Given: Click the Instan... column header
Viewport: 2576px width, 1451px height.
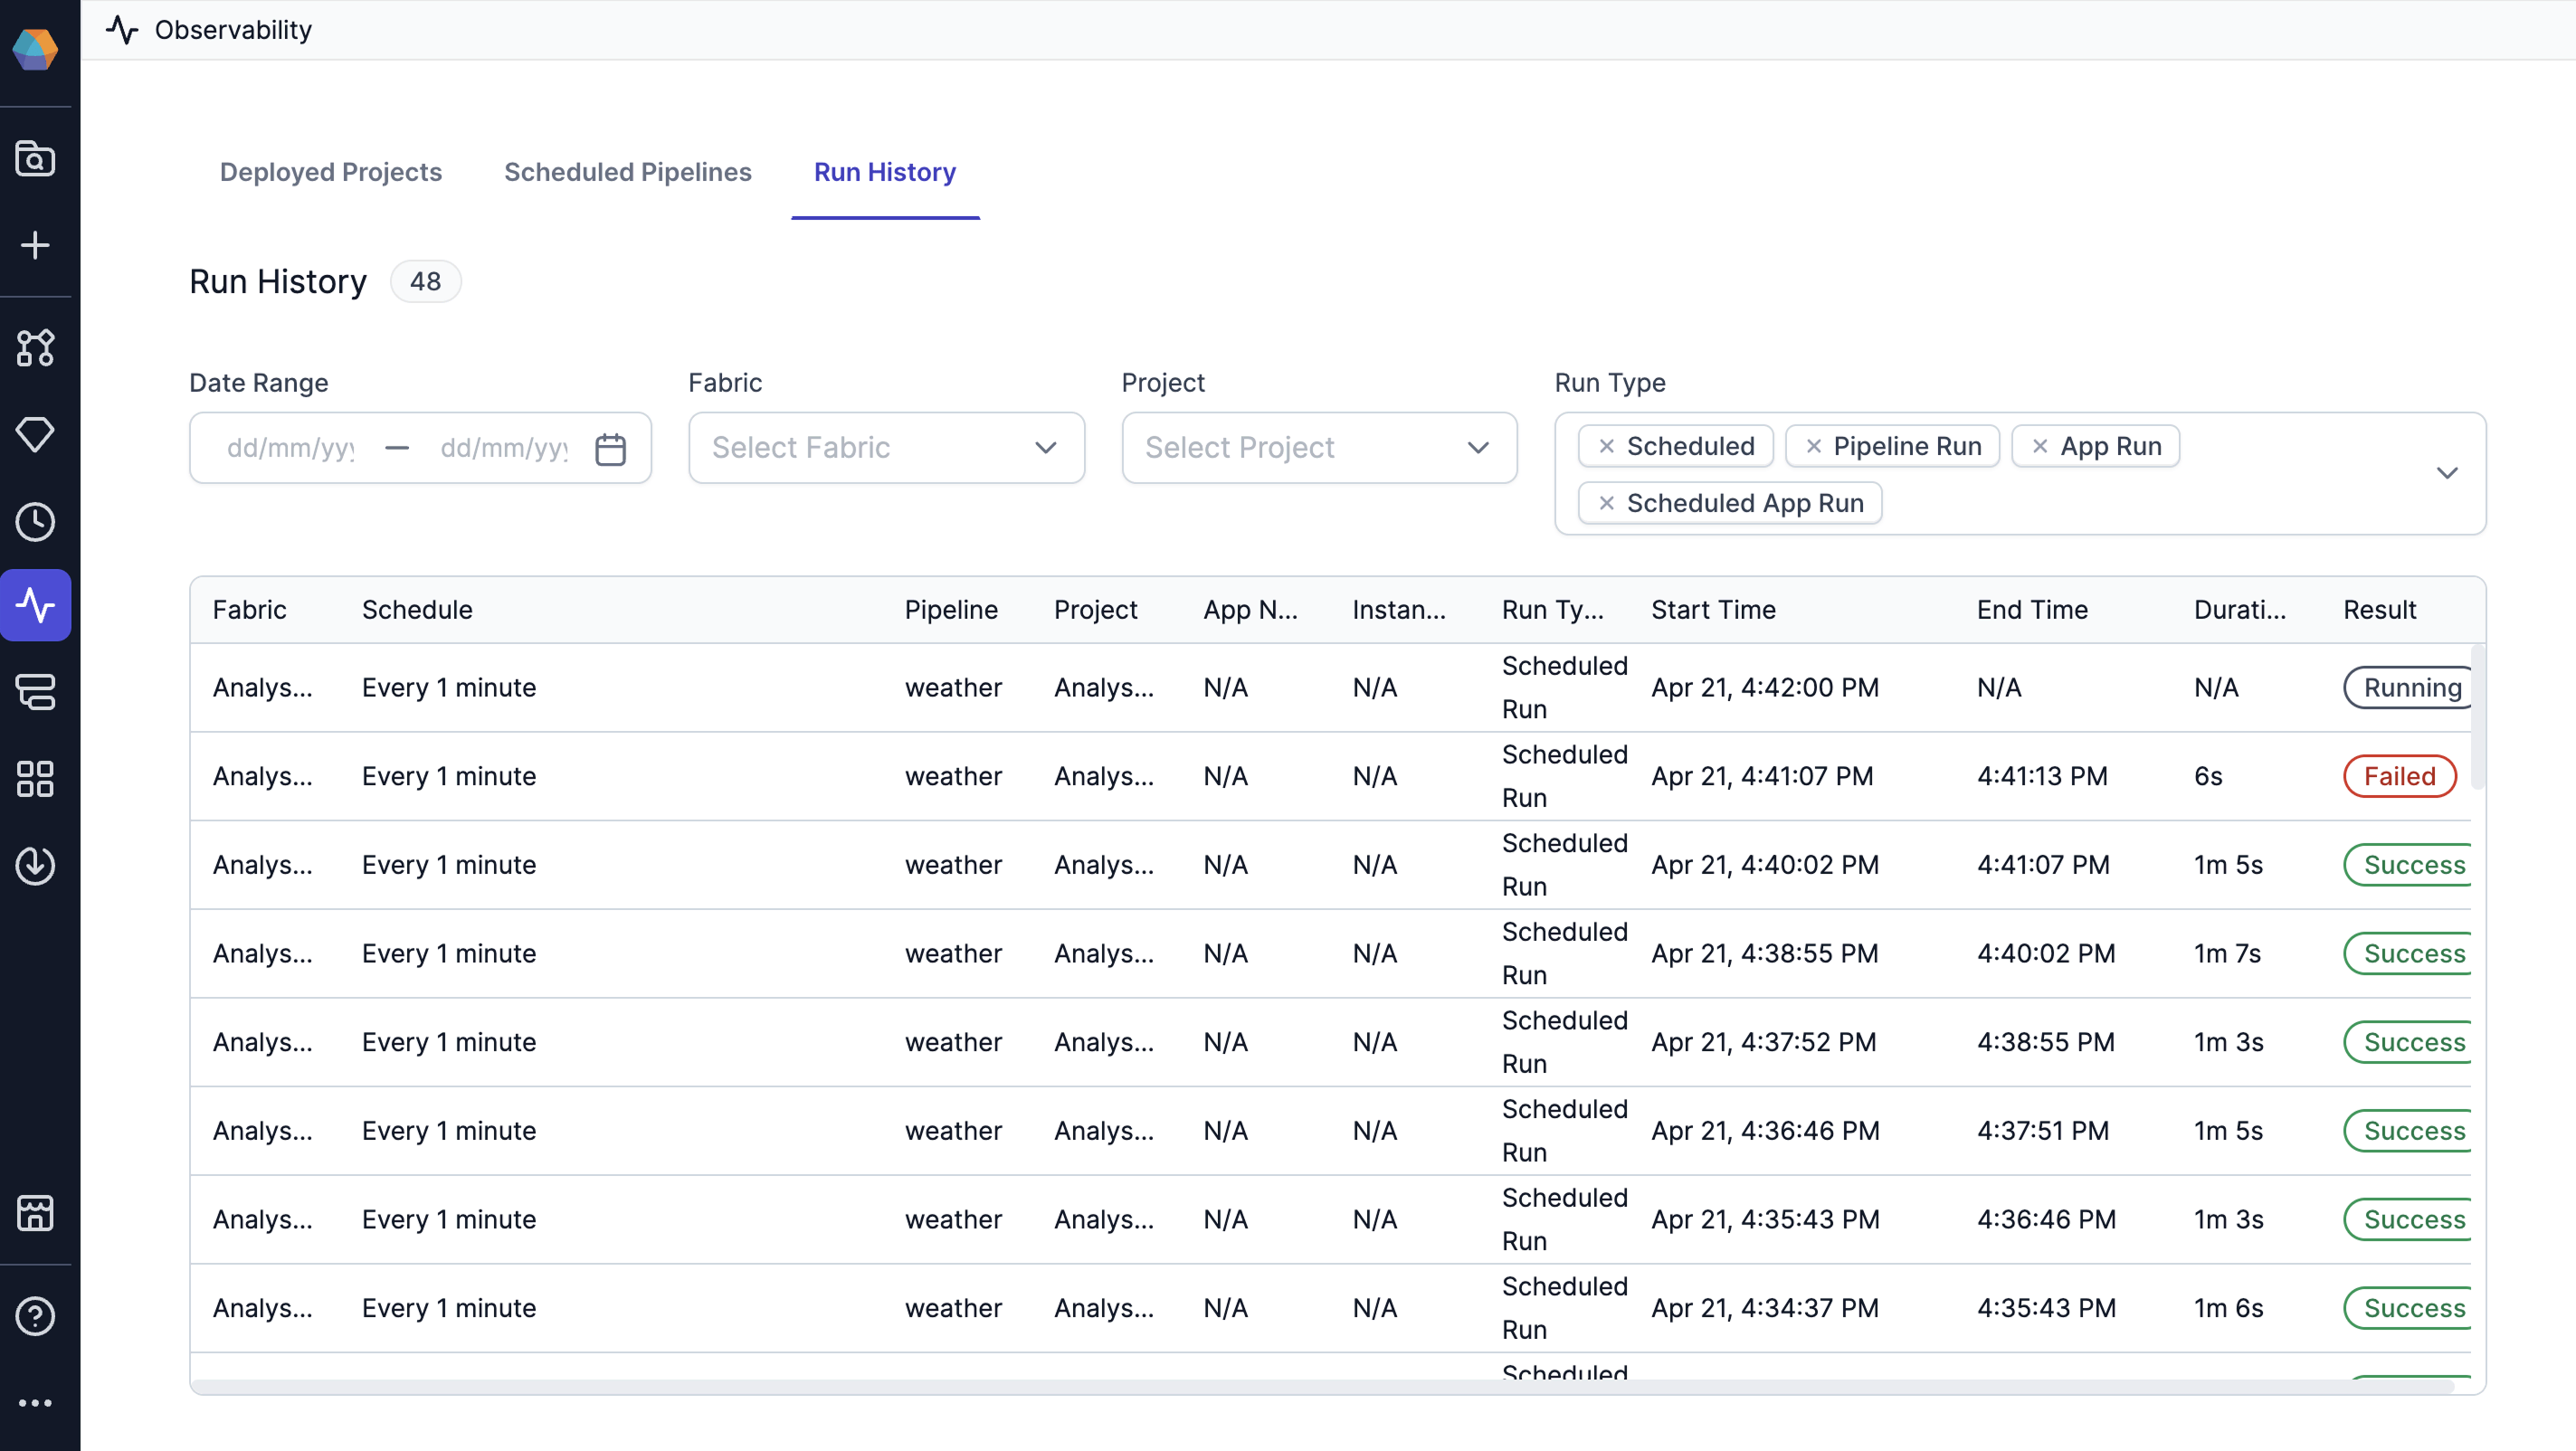Looking at the screenshot, I should [1398, 610].
